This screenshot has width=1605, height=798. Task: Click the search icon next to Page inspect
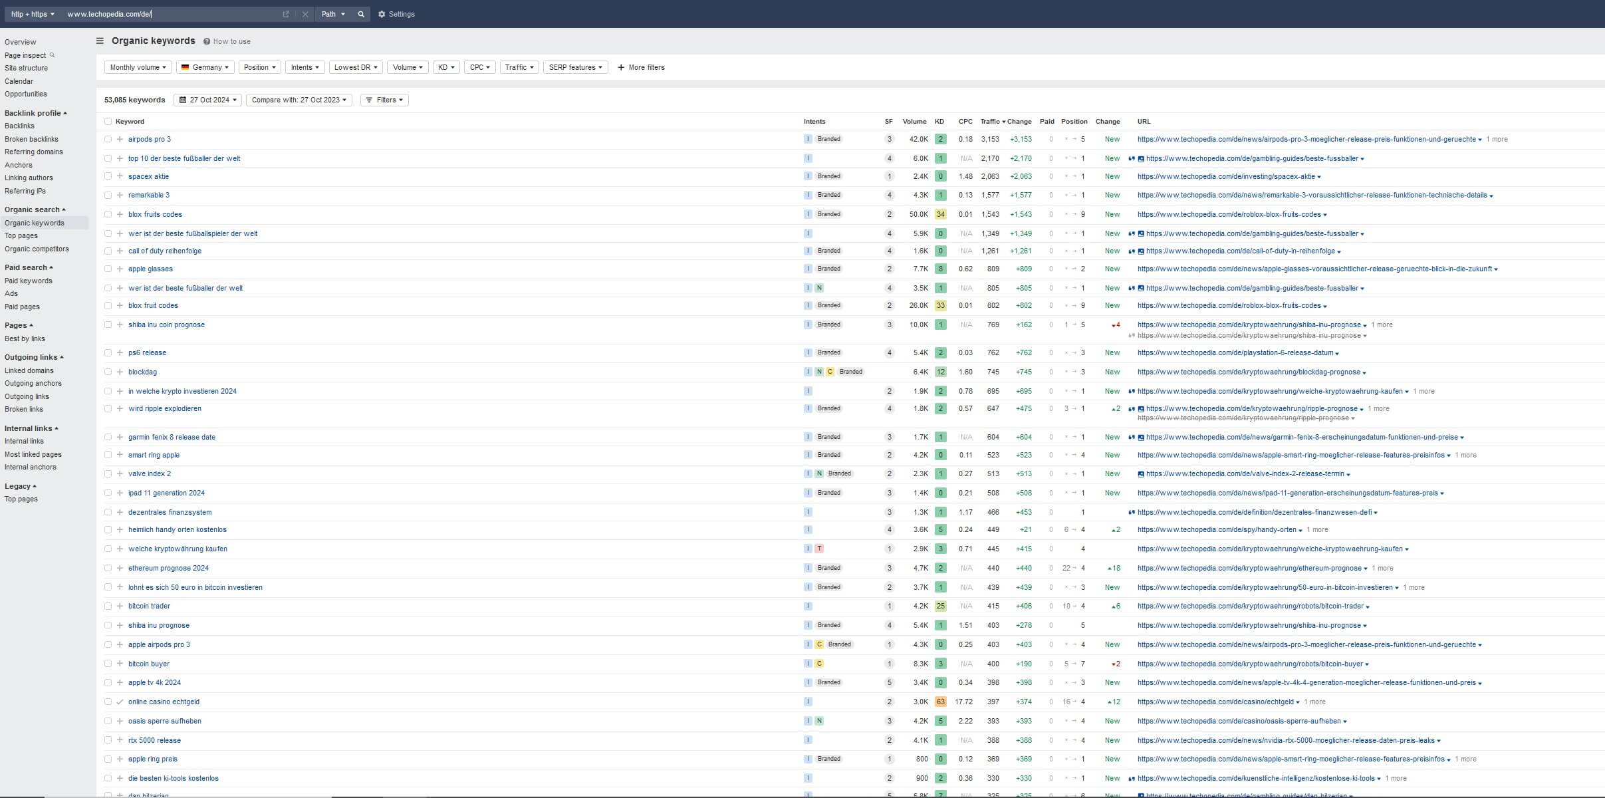tap(53, 55)
